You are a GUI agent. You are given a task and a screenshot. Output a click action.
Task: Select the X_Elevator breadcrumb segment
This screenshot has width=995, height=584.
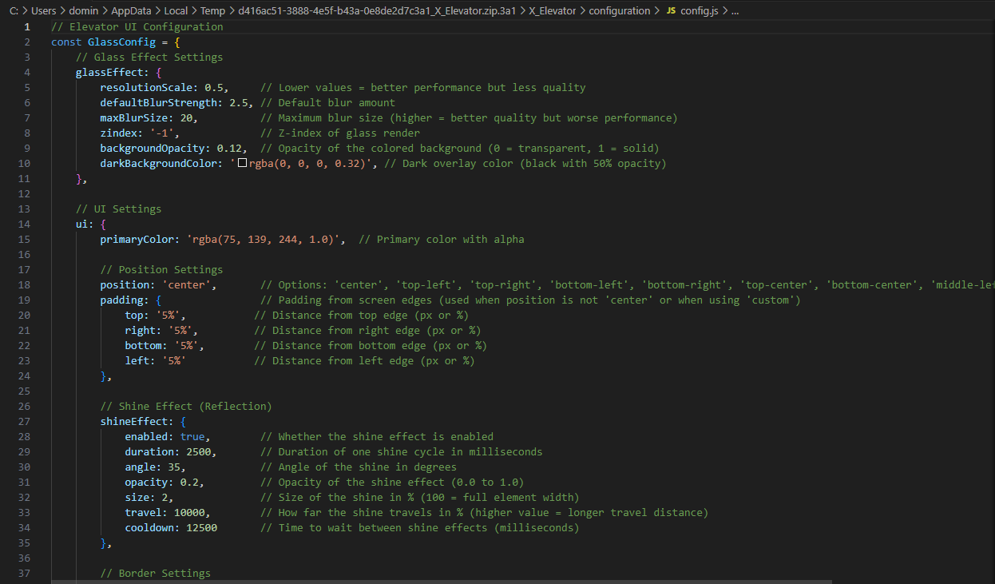pyautogui.click(x=552, y=11)
